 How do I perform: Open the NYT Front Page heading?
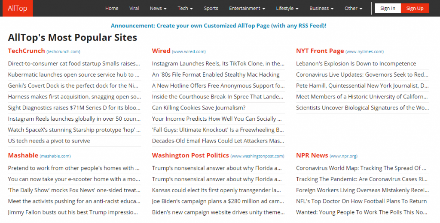point(320,51)
